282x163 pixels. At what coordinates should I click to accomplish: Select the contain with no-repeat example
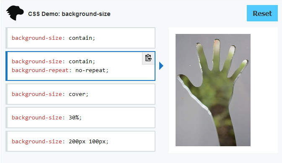tap(80, 66)
